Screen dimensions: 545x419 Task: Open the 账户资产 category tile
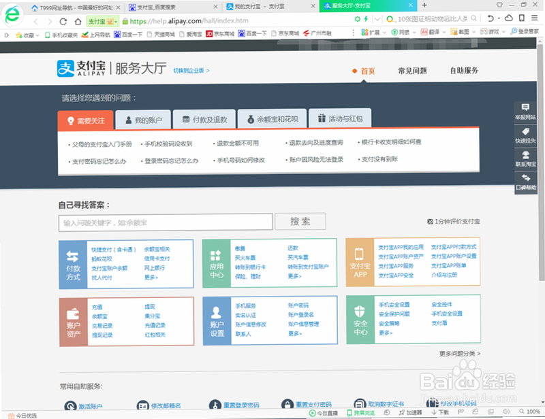point(74,322)
